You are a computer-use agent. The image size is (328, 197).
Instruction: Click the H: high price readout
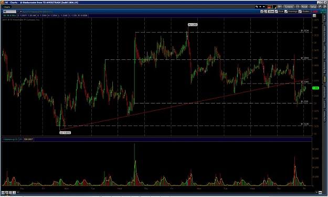52,15
